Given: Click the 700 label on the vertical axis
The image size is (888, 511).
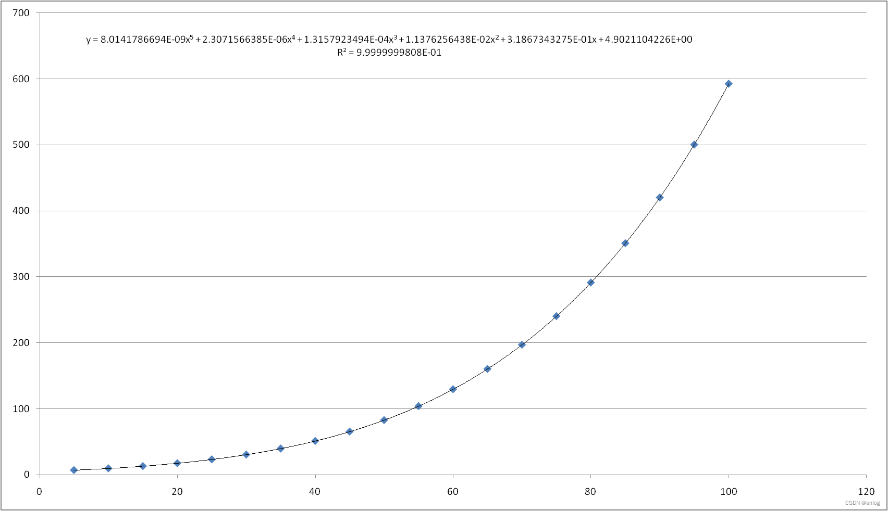Looking at the screenshot, I should click(21, 13).
